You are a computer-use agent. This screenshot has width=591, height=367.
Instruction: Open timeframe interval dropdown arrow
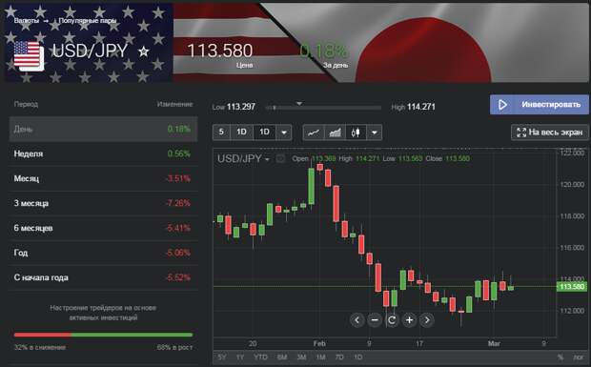tap(284, 133)
